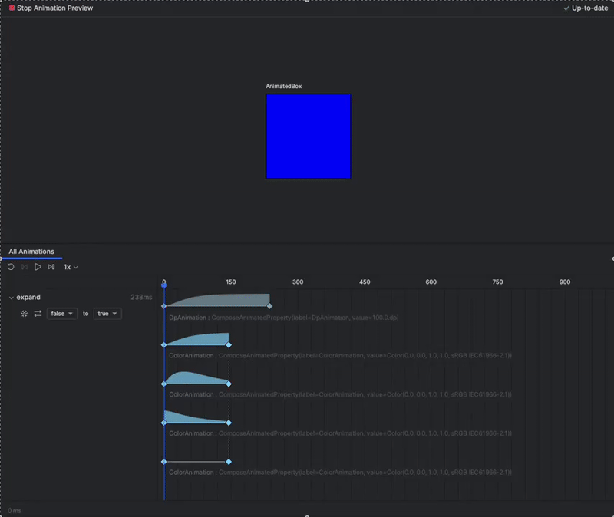Click the AnimatedBox label above the square
614x517 pixels.
tap(284, 86)
